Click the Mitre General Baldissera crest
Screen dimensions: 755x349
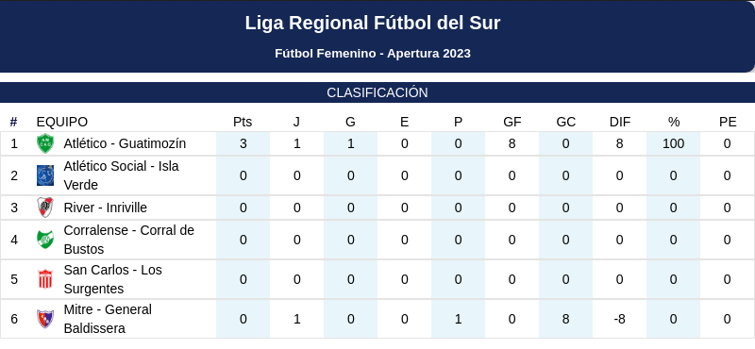coord(45,319)
